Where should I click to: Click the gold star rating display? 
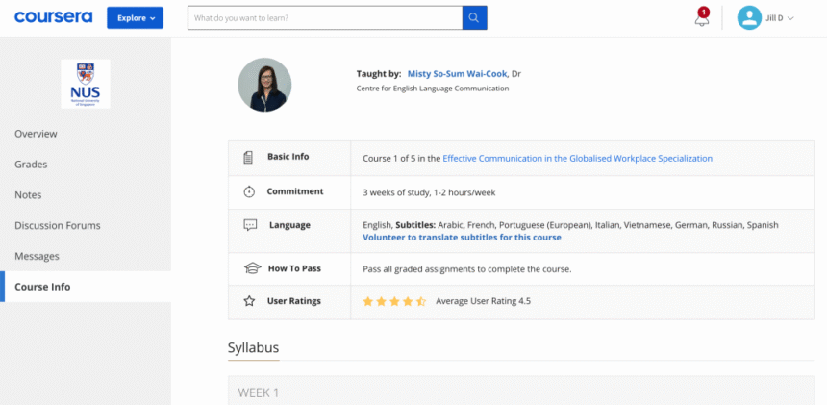click(394, 302)
